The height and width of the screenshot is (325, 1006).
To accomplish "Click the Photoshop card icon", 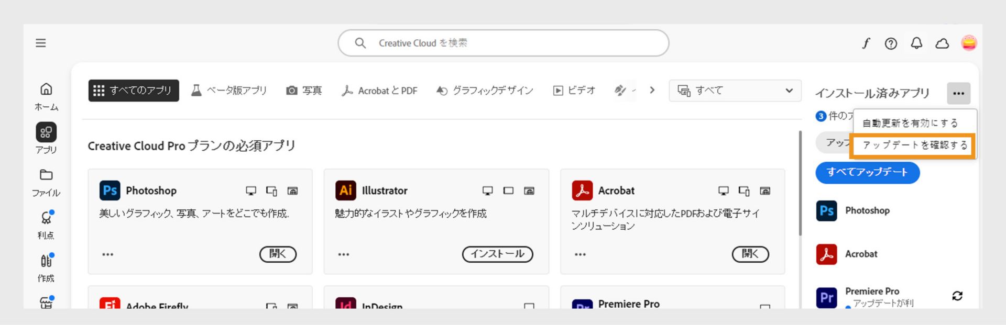I will pos(110,190).
